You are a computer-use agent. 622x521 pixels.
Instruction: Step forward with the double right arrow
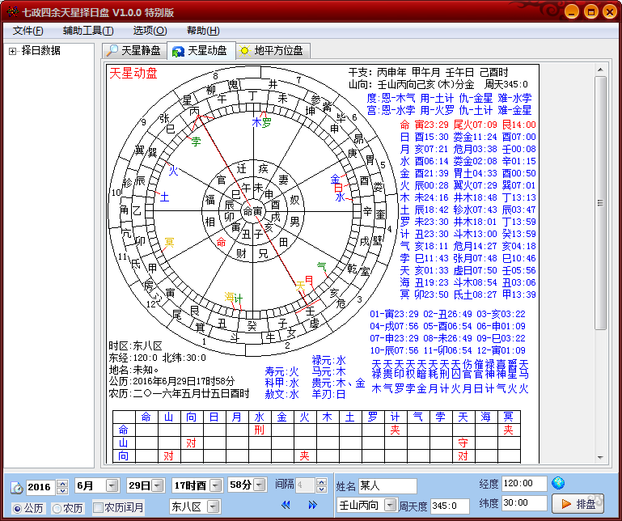point(312,504)
